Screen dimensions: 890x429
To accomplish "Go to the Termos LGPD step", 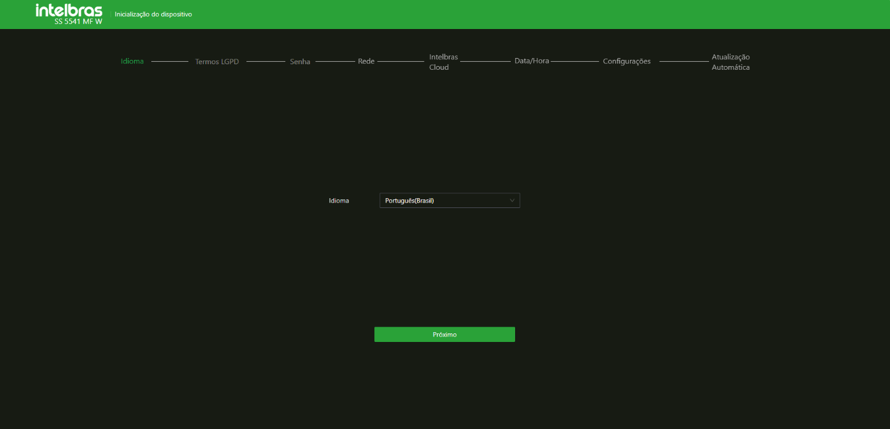I will (217, 62).
